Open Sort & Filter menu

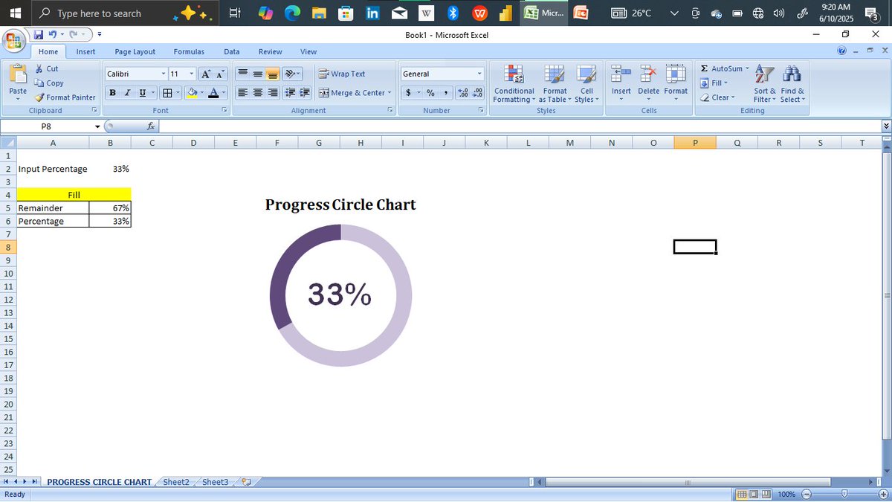[x=765, y=83]
